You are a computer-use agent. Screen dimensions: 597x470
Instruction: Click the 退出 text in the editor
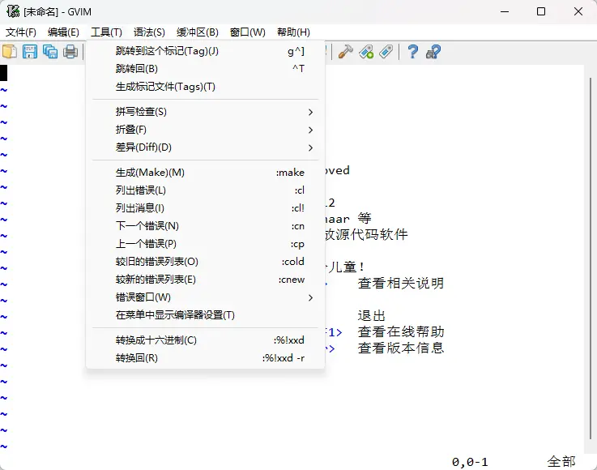coord(372,316)
